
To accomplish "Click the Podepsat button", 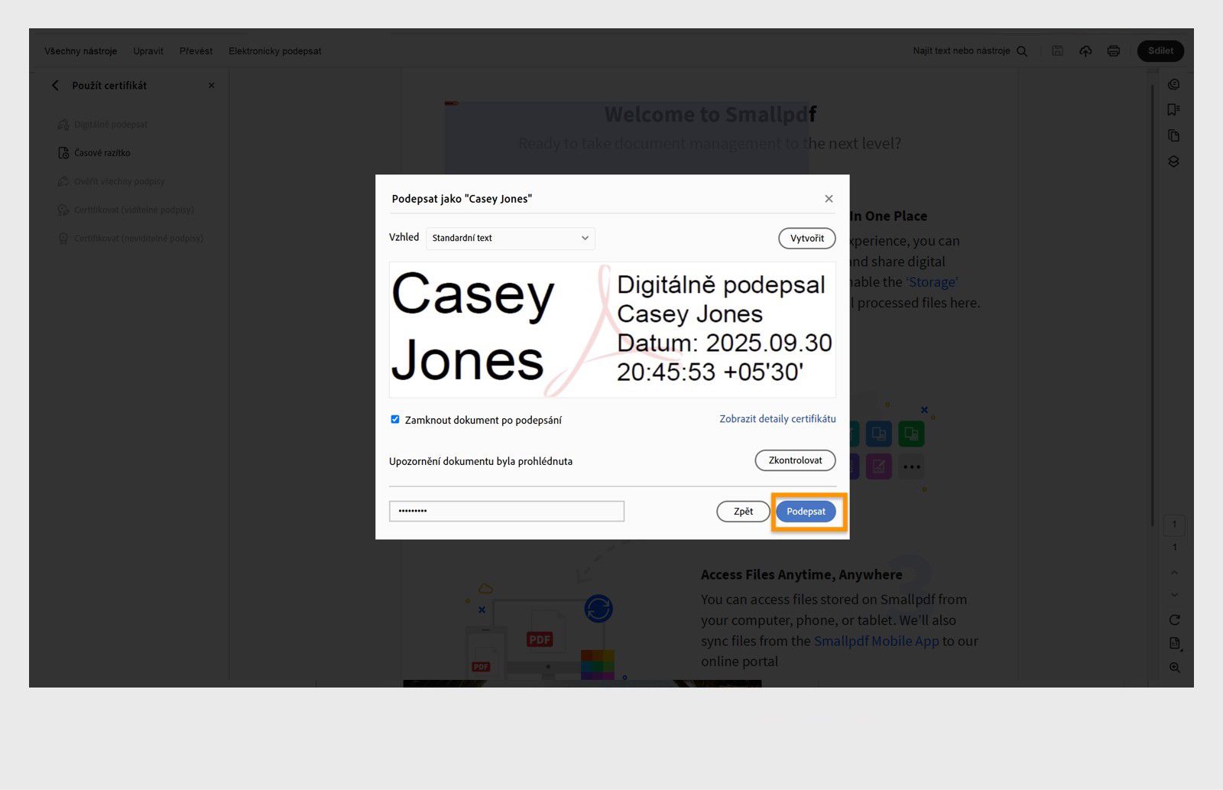I will click(806, 511).
